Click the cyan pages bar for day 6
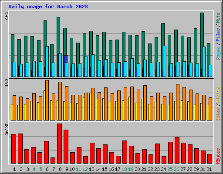 coord(47,61)
